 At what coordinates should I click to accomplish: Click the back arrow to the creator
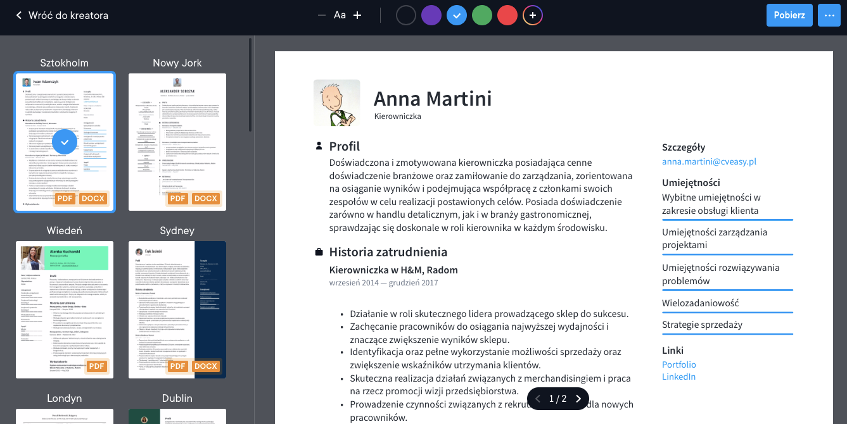click(x=19, y=15)
